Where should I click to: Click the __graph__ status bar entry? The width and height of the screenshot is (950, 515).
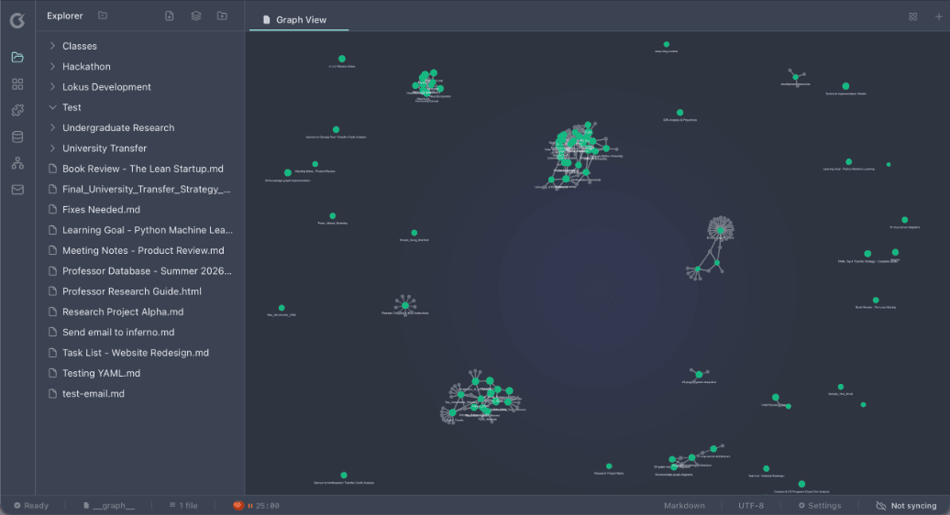[109, 505]
